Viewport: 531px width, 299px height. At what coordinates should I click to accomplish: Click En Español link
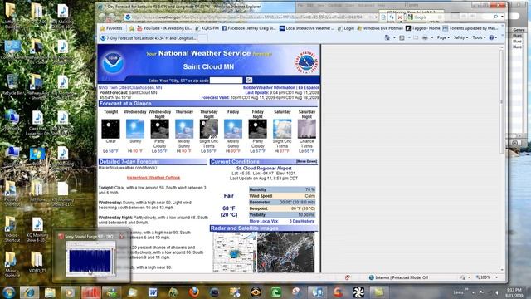pyautogui.click(x=308, y=87)
